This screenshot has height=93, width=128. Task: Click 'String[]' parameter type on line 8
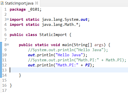[83, 45]
